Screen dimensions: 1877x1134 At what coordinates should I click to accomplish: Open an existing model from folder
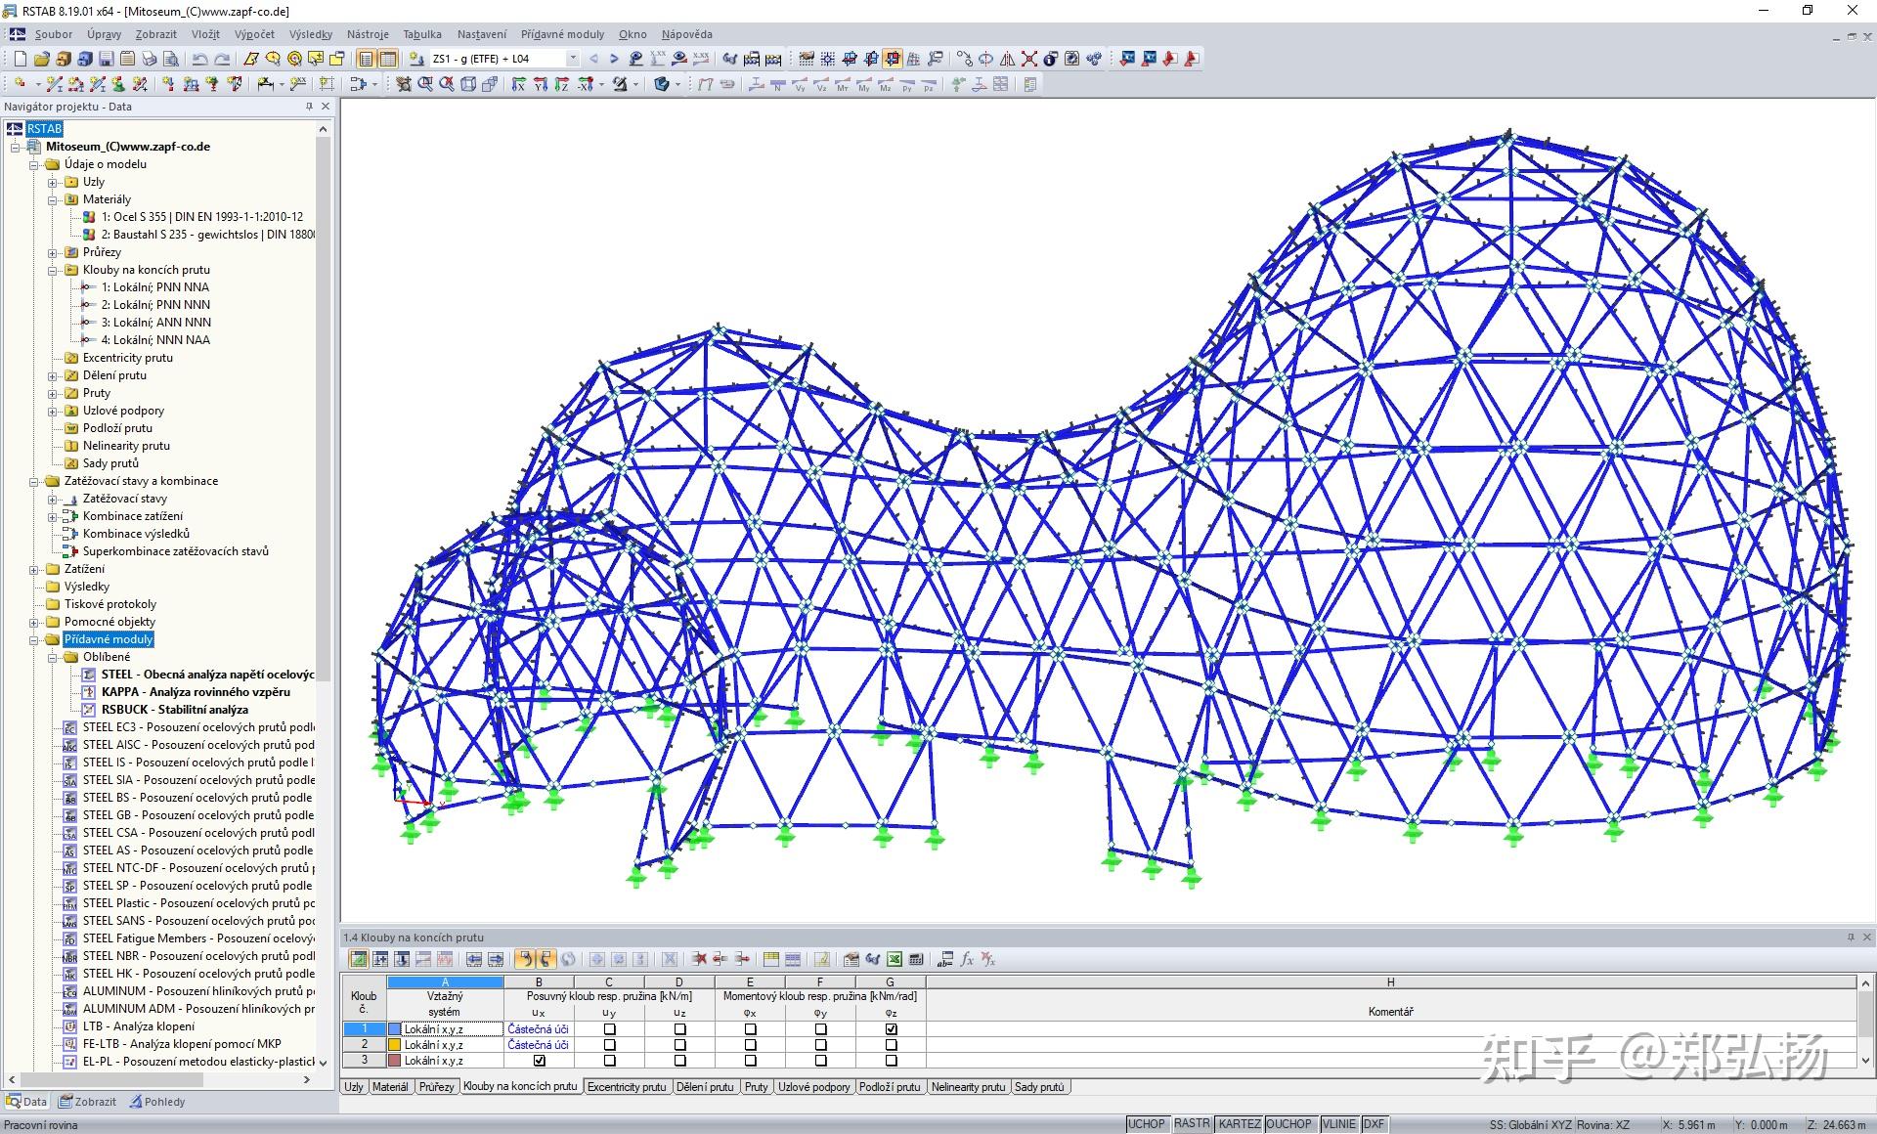pyautogui.click(x=42, y=59)
